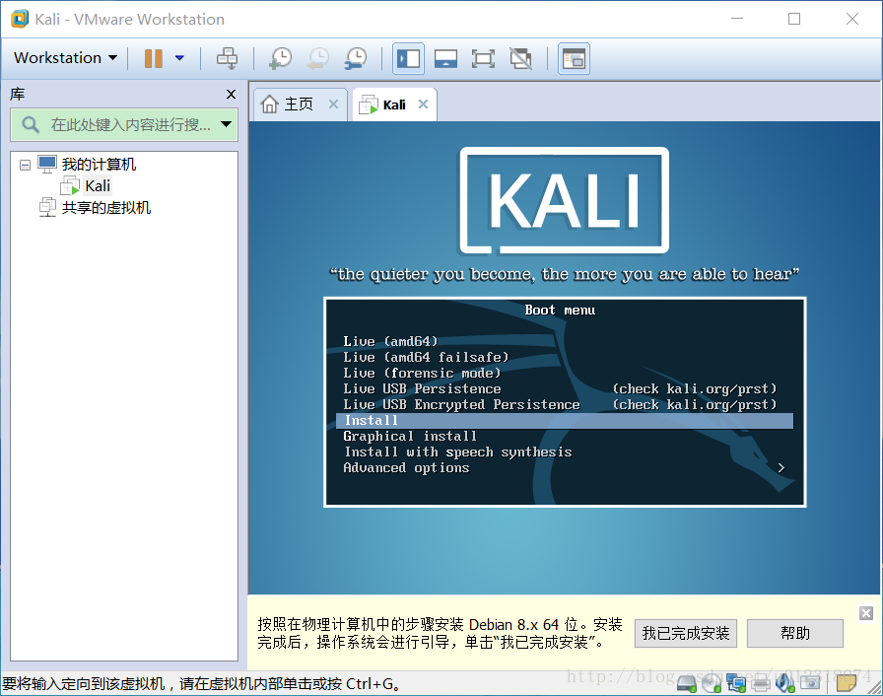Click the shared VMs icon beside 共享的虚拟机
Image resolution: width=883 pixels, height=696 pixels.
coord(47,208)
